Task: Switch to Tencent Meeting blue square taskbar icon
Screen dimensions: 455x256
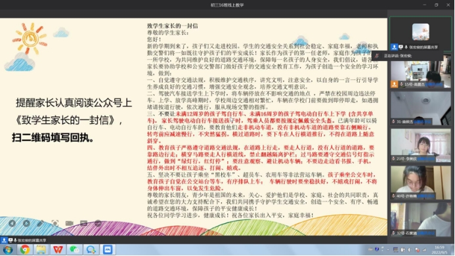Action: (x=108, y=249)
